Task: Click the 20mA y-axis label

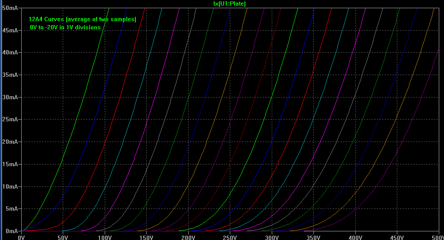Action: pos(10,142)
